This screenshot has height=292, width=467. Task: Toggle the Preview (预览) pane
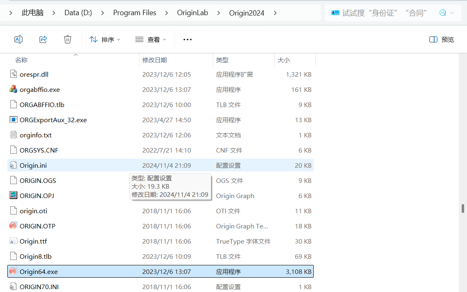[x=442, y=39]
